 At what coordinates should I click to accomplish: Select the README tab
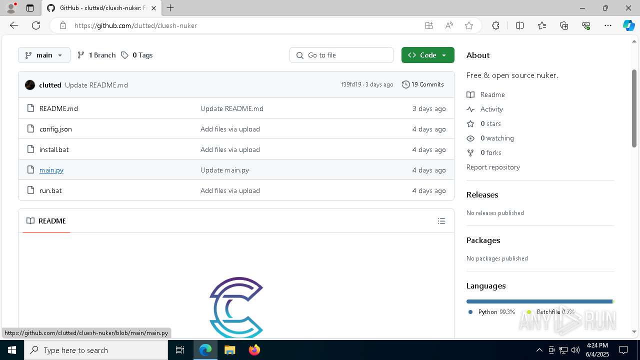[46, 221]
